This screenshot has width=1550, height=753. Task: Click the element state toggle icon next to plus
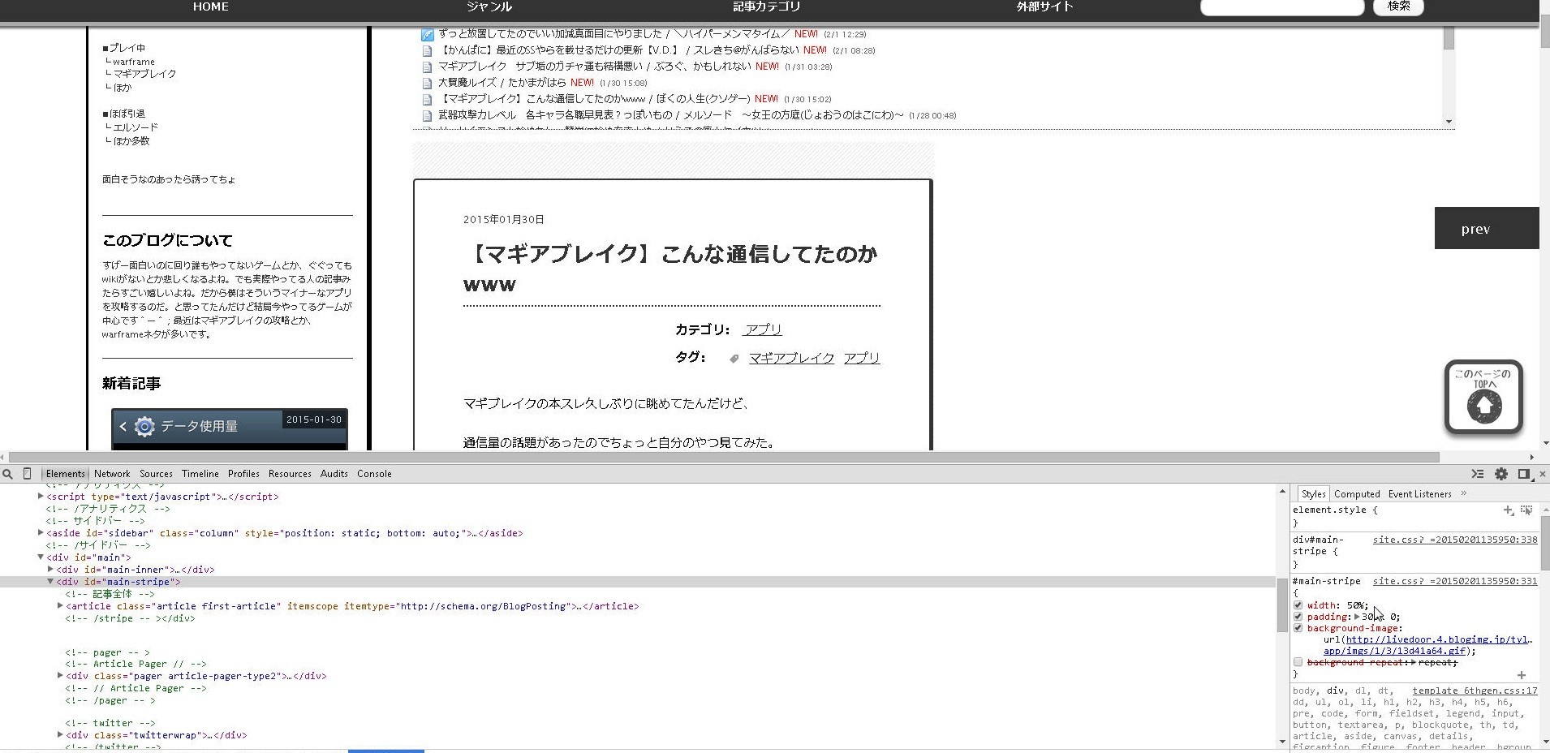pos(1526,510)
